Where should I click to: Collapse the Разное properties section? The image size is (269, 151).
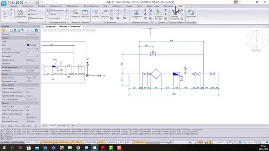[x=37, y=103]
